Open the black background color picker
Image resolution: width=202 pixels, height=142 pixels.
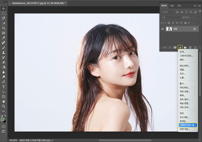[x=5, y=122]
